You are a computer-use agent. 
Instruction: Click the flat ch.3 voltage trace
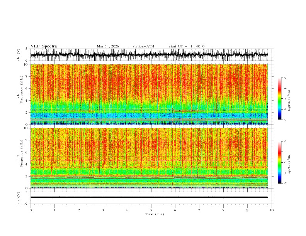pos(149,197)
